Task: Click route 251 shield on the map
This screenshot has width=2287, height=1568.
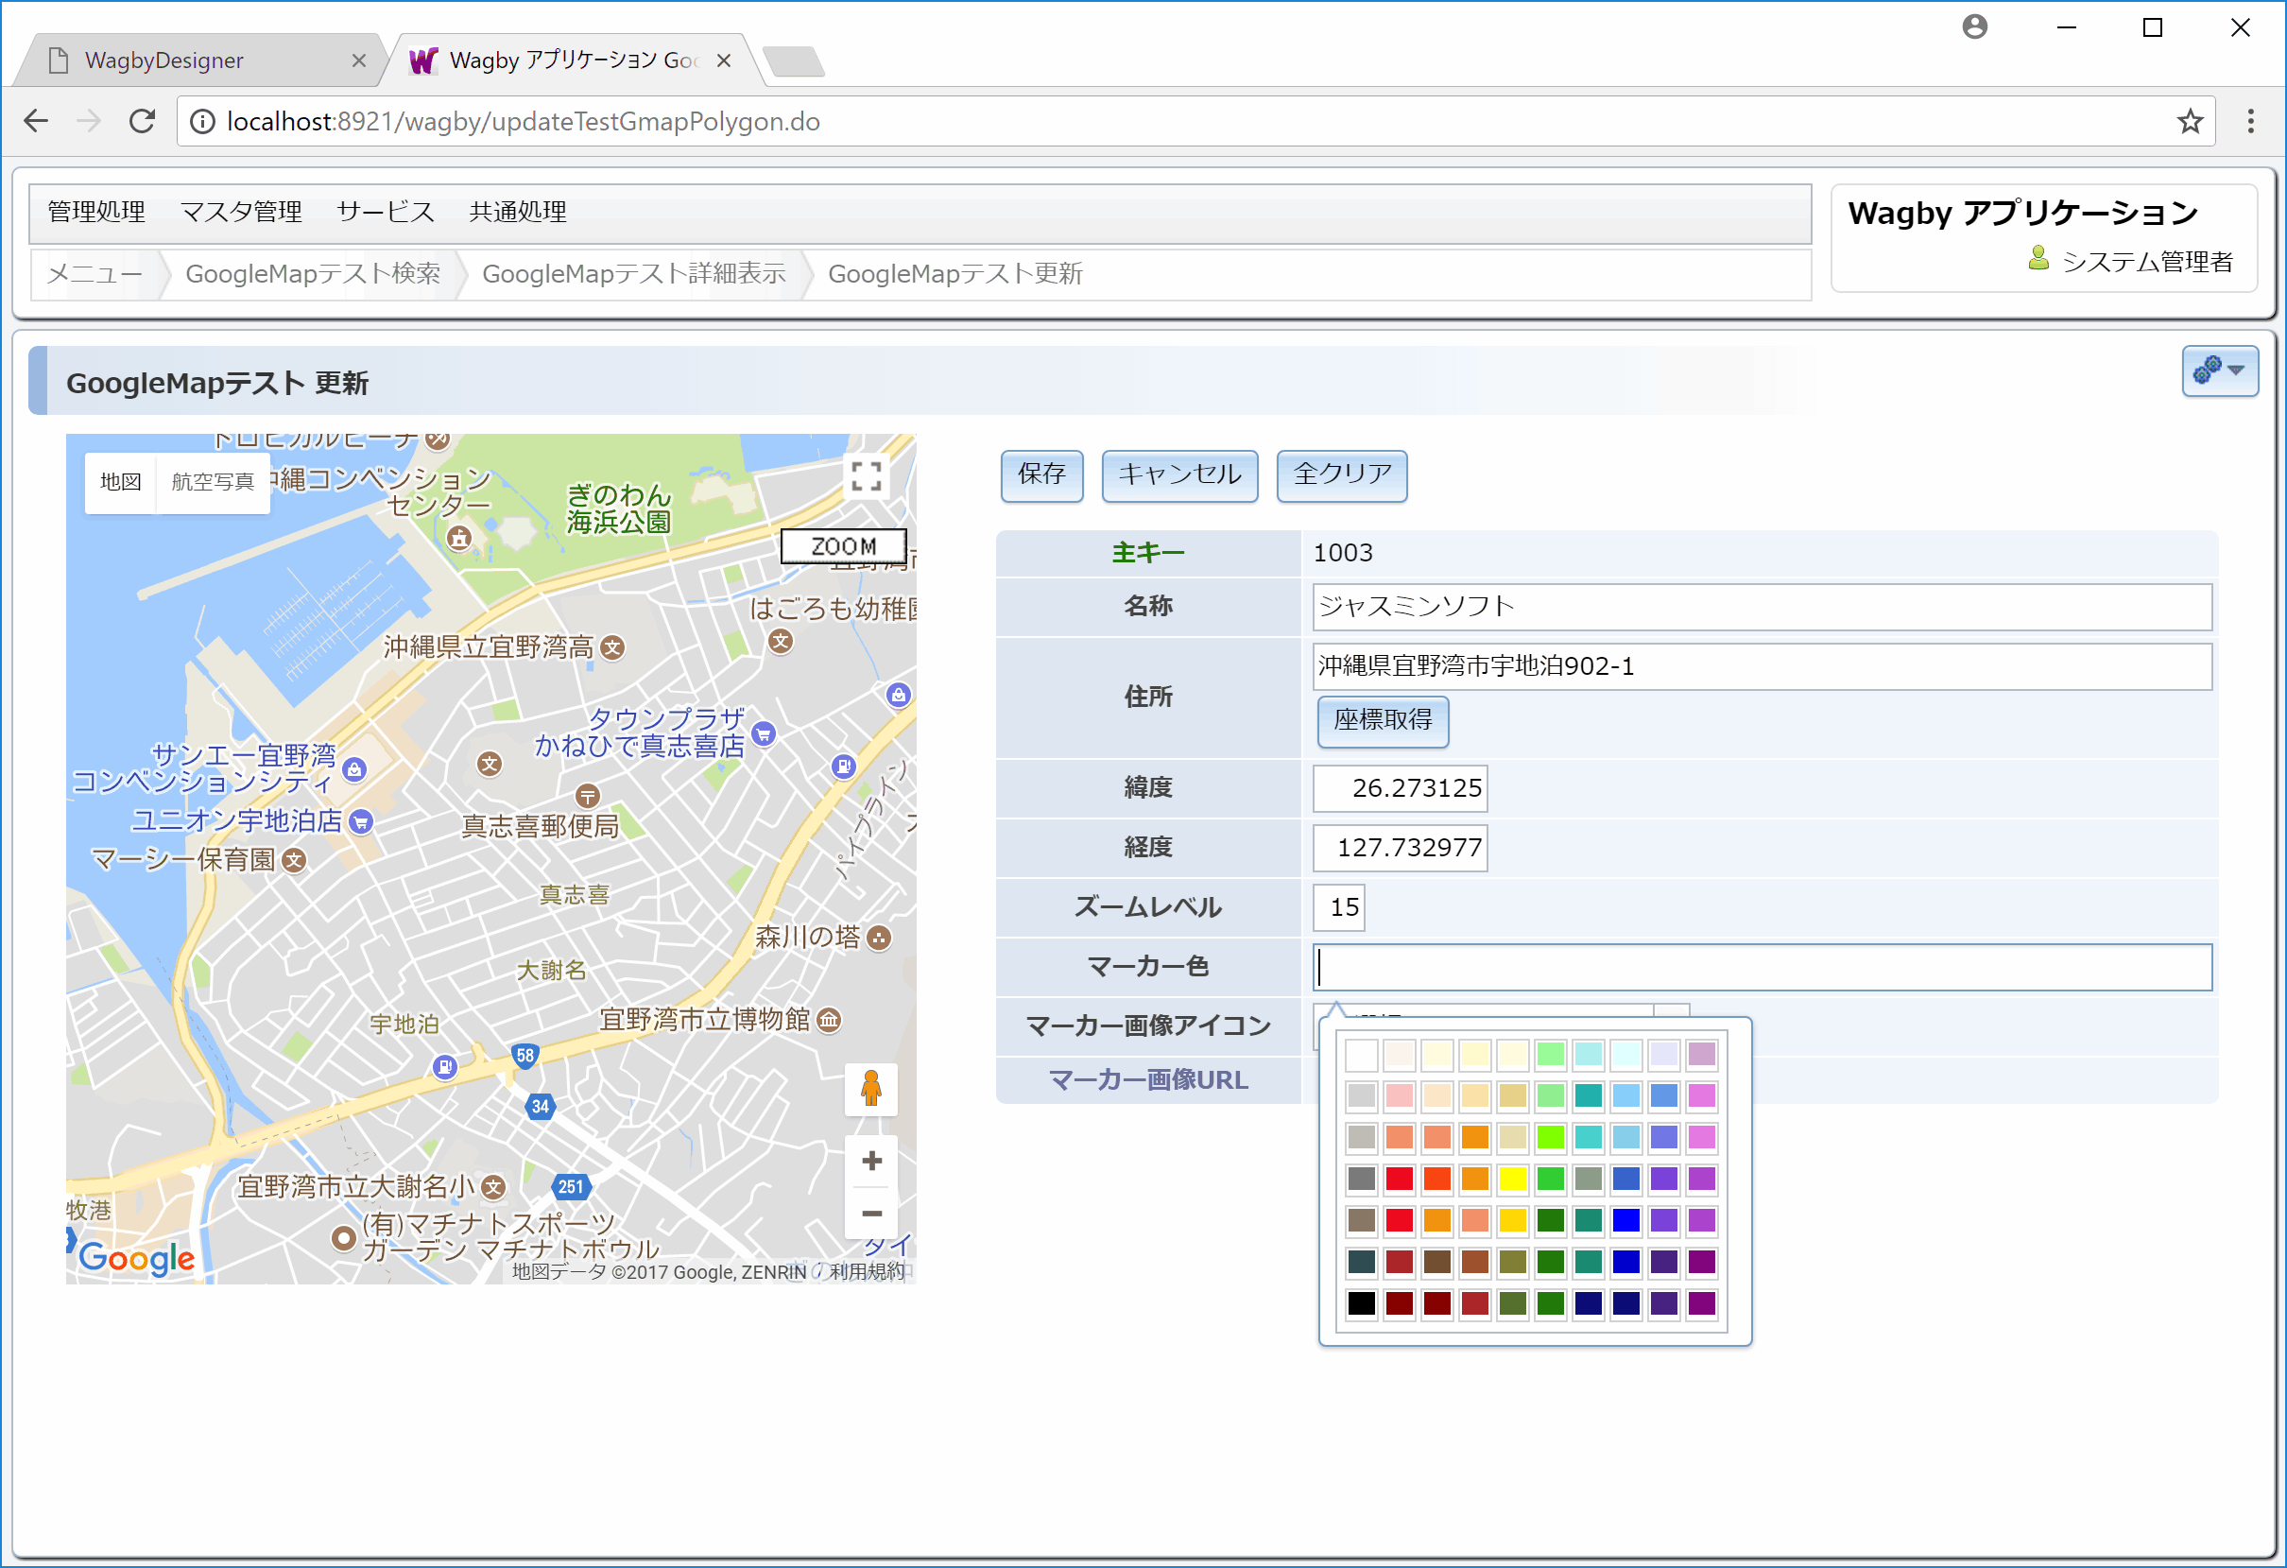Action: click(571, 1186)
